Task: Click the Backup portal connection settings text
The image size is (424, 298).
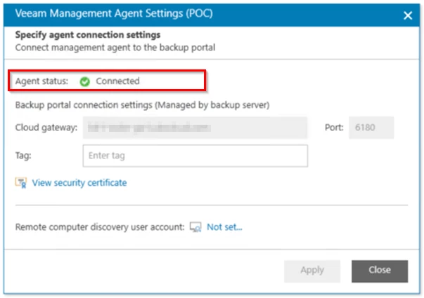Action: pyautogui.click(x=143, y=105)
